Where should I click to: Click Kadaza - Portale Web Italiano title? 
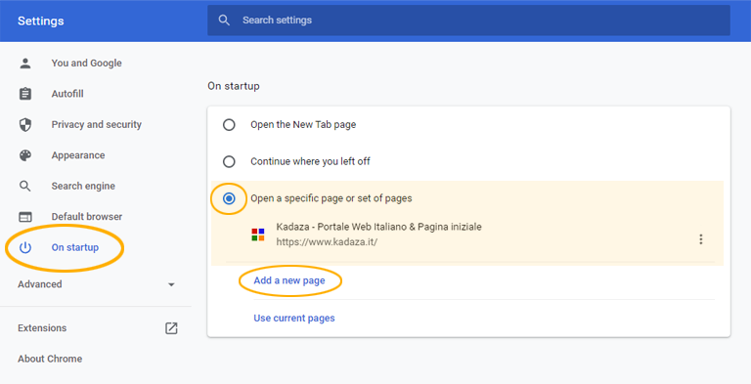[378, 227]
